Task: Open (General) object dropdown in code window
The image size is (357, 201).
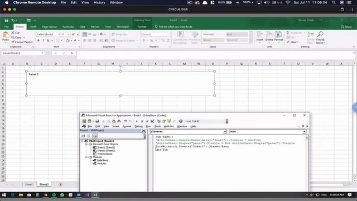Action: pos(225,132)
